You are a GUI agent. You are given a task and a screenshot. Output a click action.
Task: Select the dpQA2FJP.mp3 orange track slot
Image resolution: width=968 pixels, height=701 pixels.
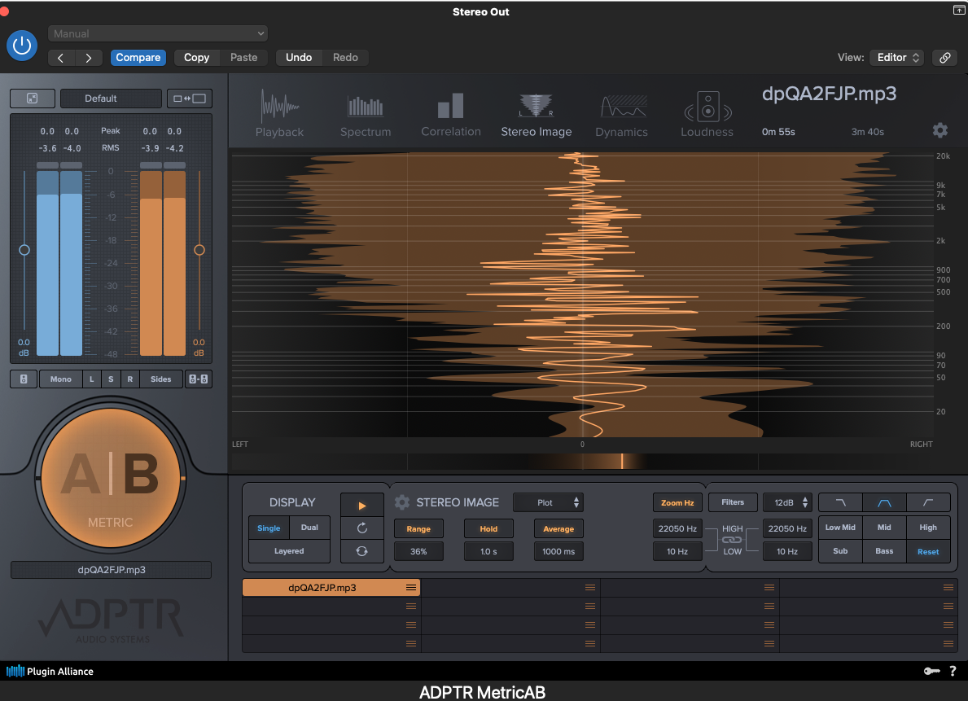331,587
